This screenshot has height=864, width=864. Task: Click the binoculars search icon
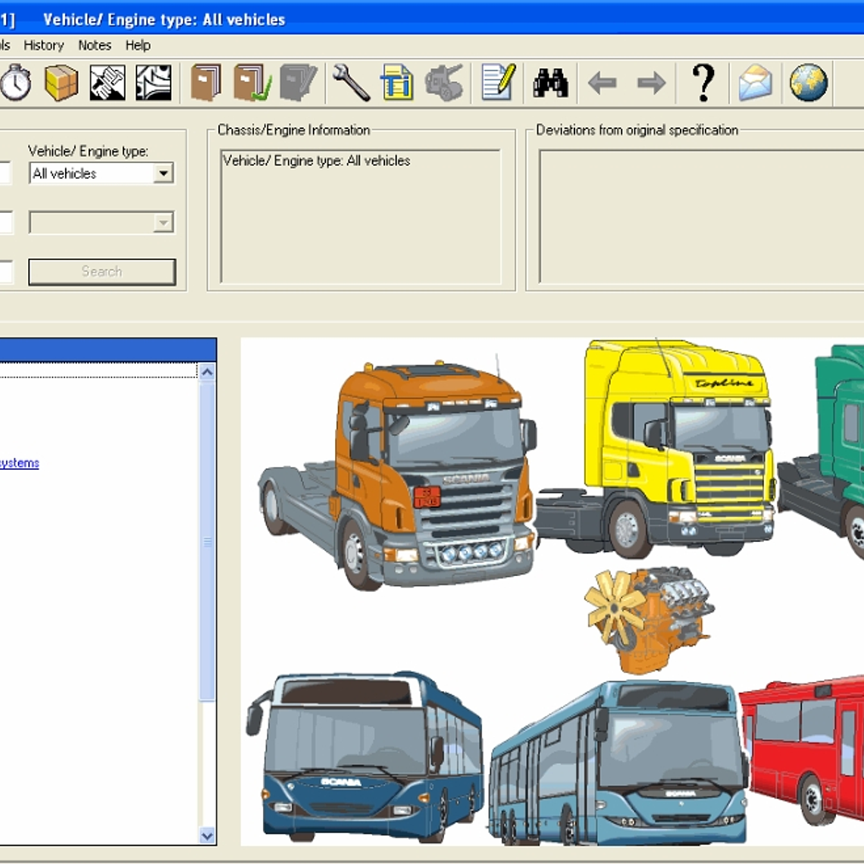coord(552,82)
